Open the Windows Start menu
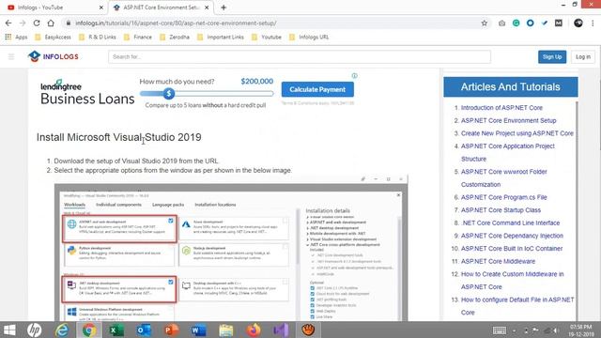Image resolution: width=601 pixels, height=338 pixels. (9, 330)
